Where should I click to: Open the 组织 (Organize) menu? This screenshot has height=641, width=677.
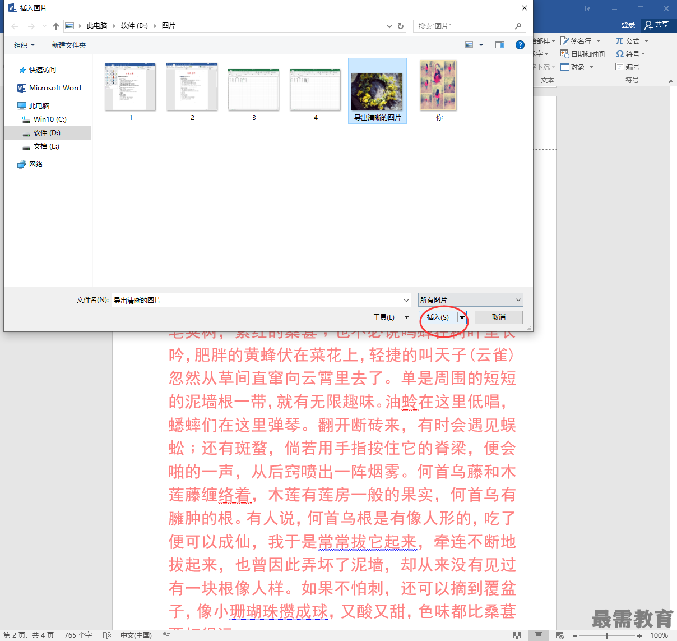pos(24,45)
